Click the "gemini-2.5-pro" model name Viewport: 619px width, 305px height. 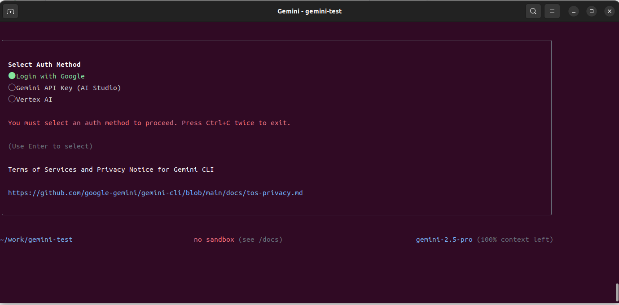[x=444, y=240]
